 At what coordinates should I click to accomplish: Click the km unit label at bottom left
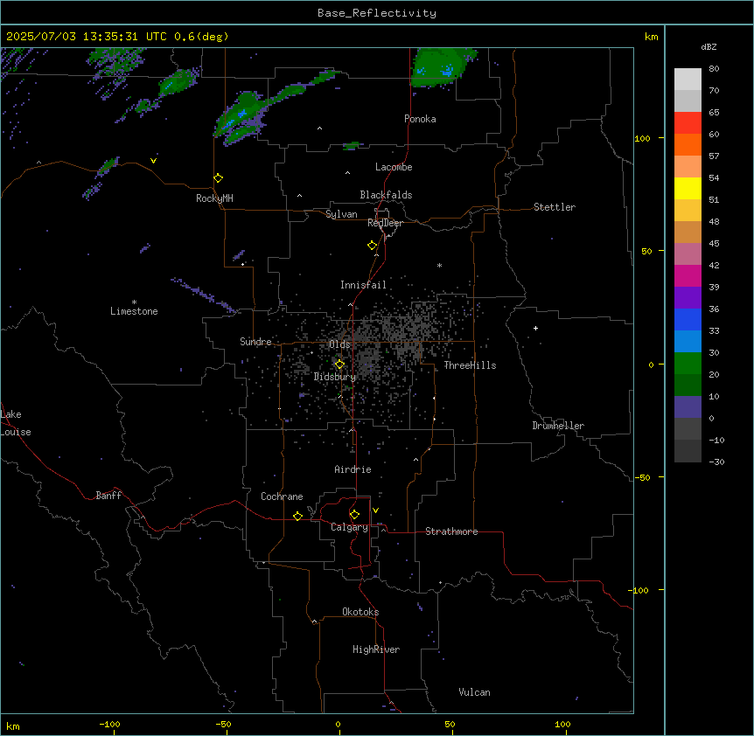13,726
